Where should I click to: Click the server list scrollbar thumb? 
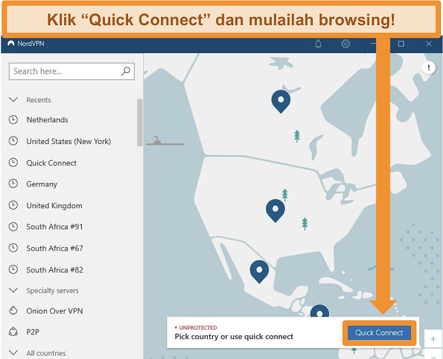(x=140, y=122)
